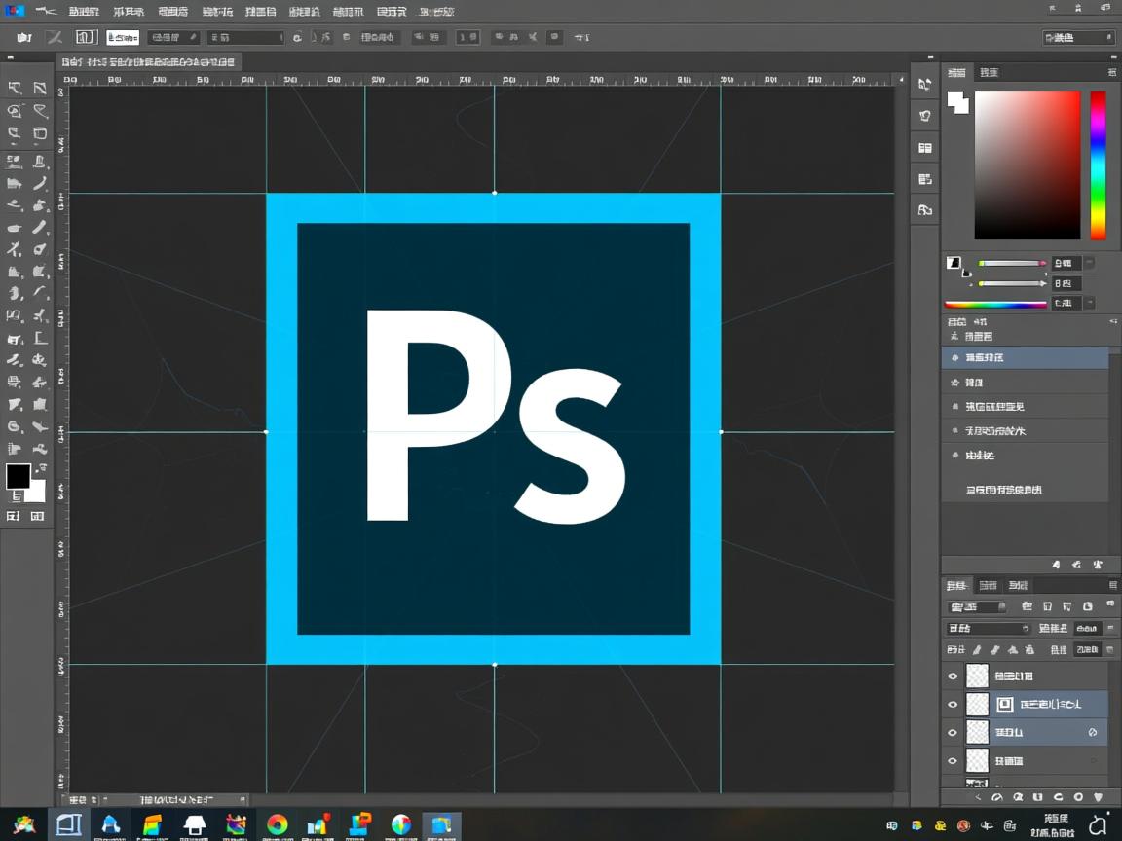Click the black foreground color swatch in the toolbox
The image size is (1122, 841).
tap(18, 476)
